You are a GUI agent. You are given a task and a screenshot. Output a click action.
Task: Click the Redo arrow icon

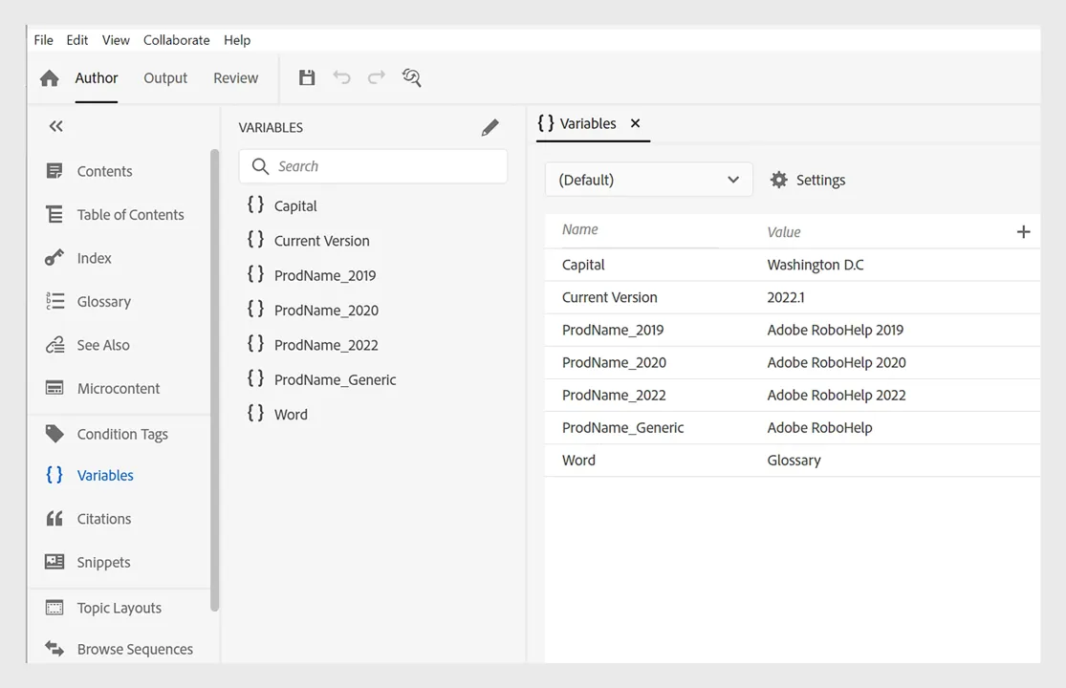click(377, 77)
